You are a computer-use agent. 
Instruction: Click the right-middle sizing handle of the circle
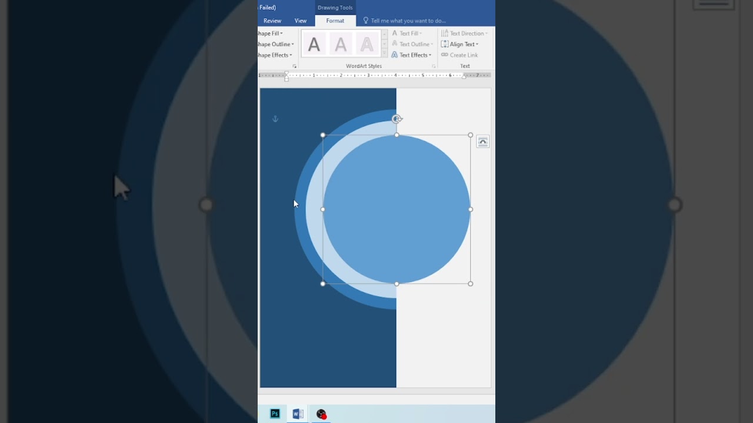(x=471, y=209)
